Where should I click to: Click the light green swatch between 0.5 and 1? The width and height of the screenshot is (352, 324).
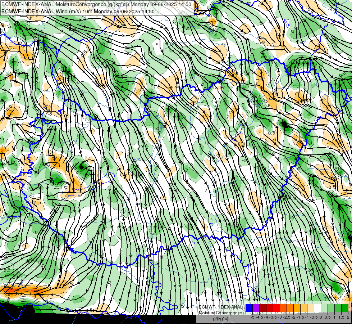332,308
